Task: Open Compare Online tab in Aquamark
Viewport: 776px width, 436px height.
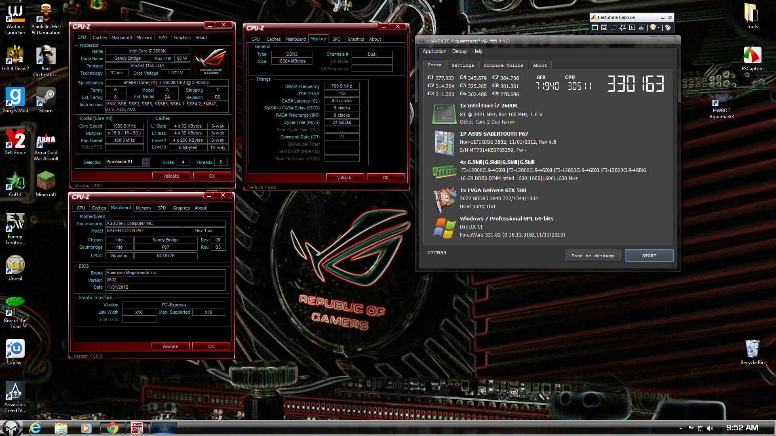Action: pos(503,65)
